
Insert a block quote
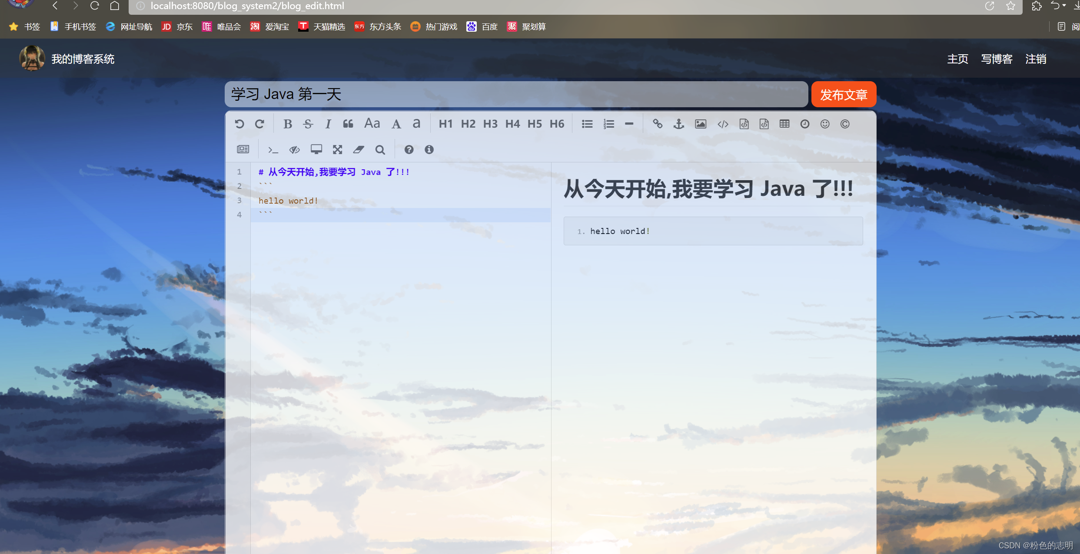tap(348, 124)
